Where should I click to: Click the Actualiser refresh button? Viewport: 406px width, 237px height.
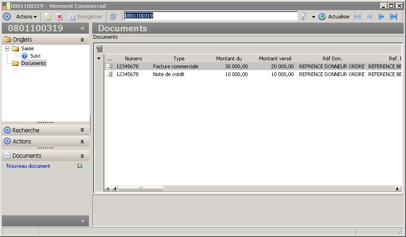point(334,17)
